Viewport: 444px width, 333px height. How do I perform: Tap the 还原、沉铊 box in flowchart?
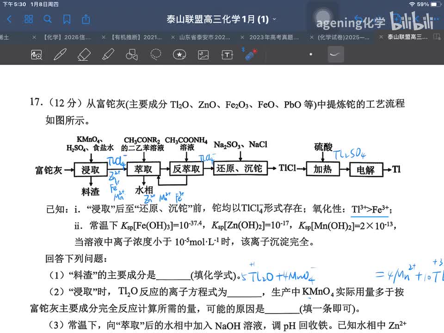point(240,168)
